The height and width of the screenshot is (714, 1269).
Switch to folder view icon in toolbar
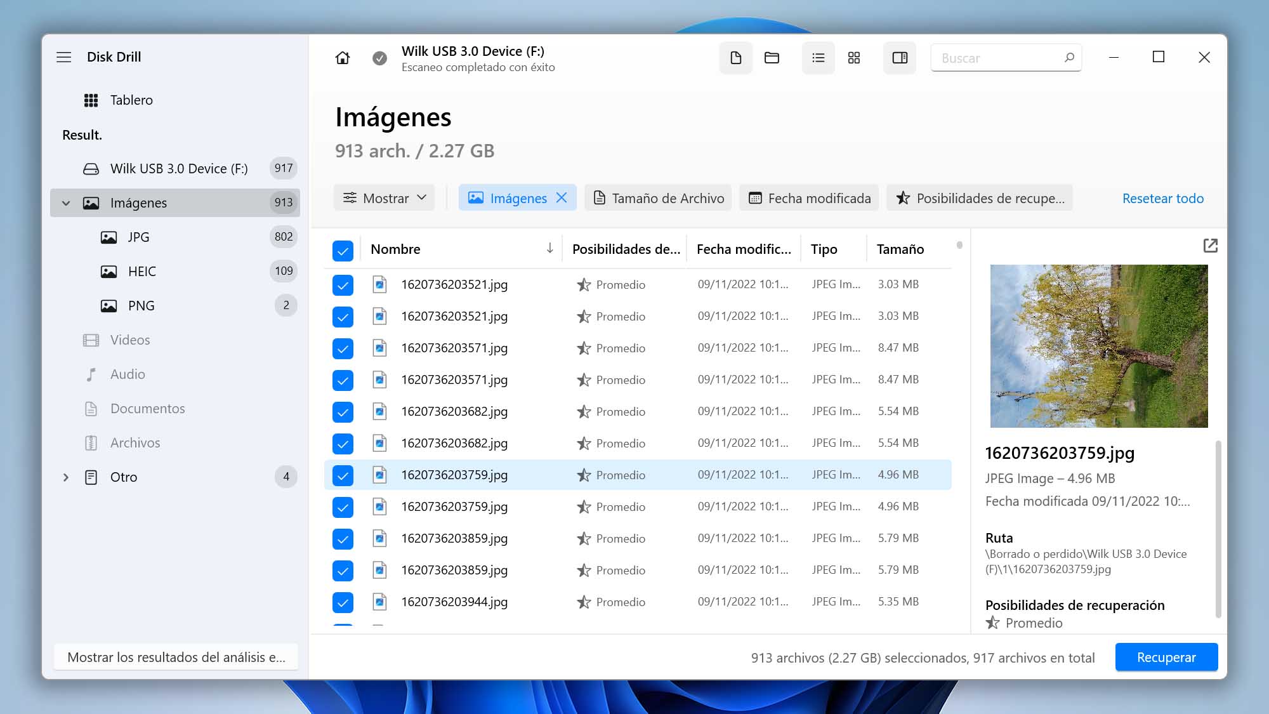click(x=772, y=58)
